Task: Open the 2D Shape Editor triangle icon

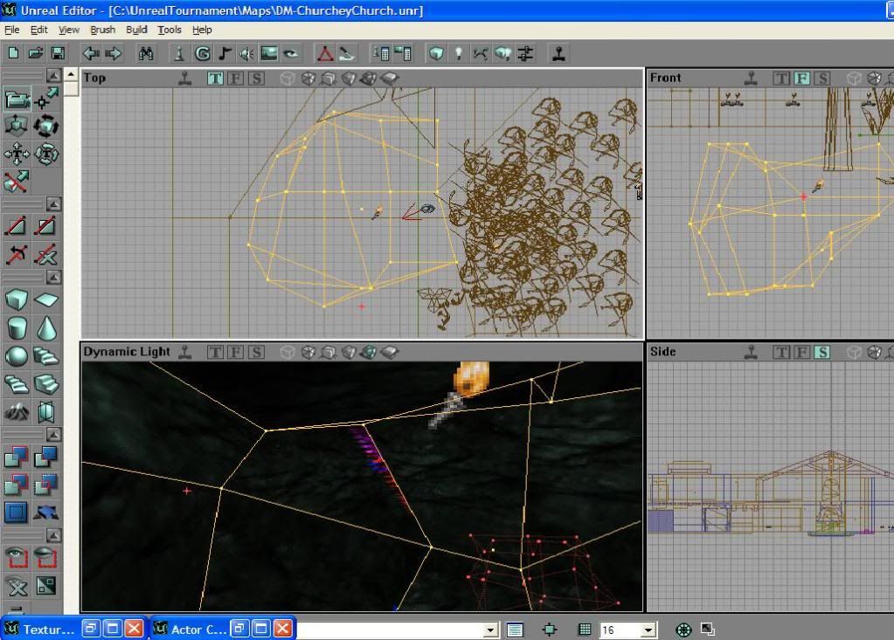Action: click(x=325, y=53)
